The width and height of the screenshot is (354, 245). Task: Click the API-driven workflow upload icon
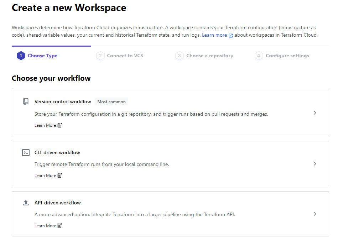(26, 203)
